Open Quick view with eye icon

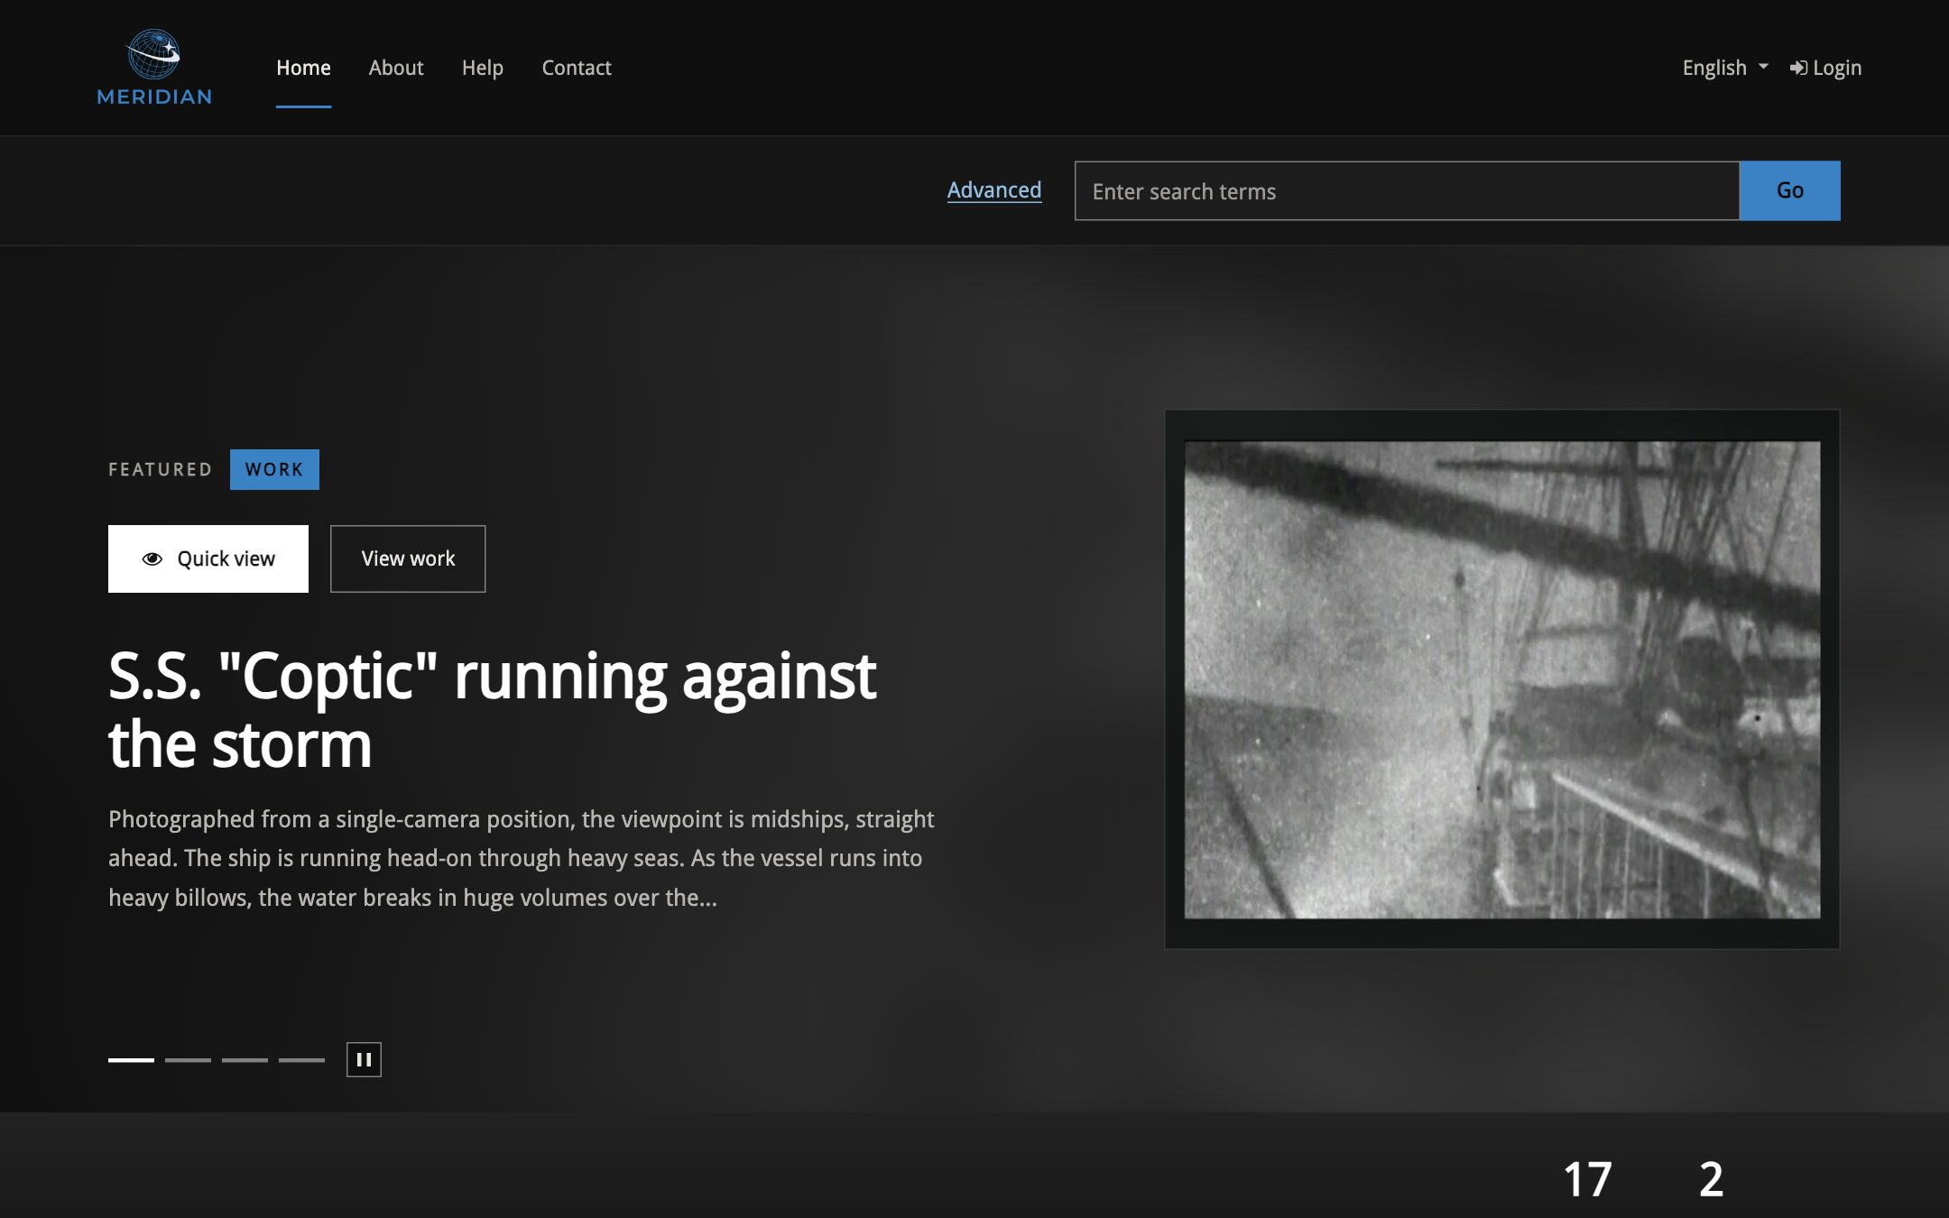(208, 558)
